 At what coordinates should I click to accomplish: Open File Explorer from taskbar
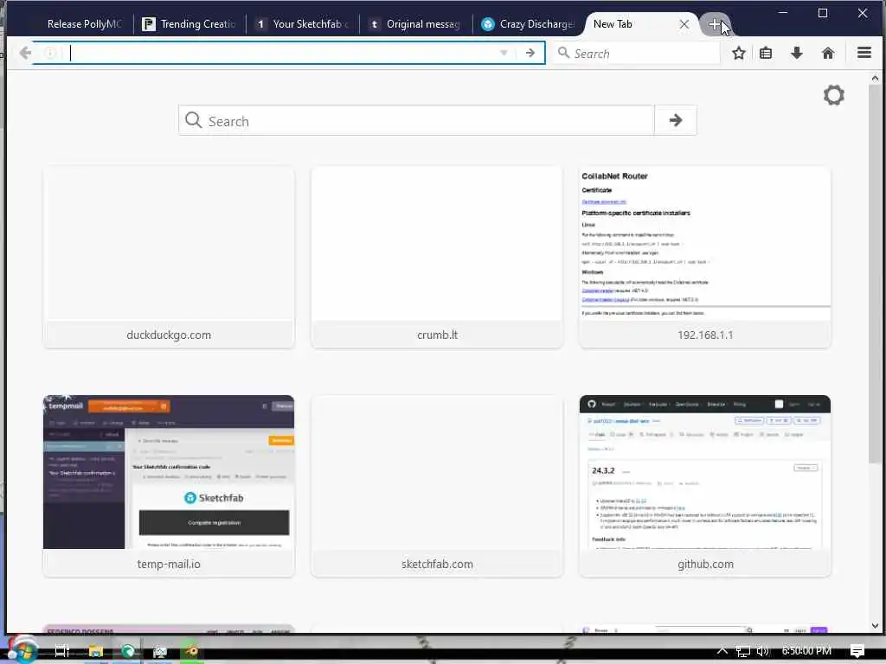(x=95, y=651)
